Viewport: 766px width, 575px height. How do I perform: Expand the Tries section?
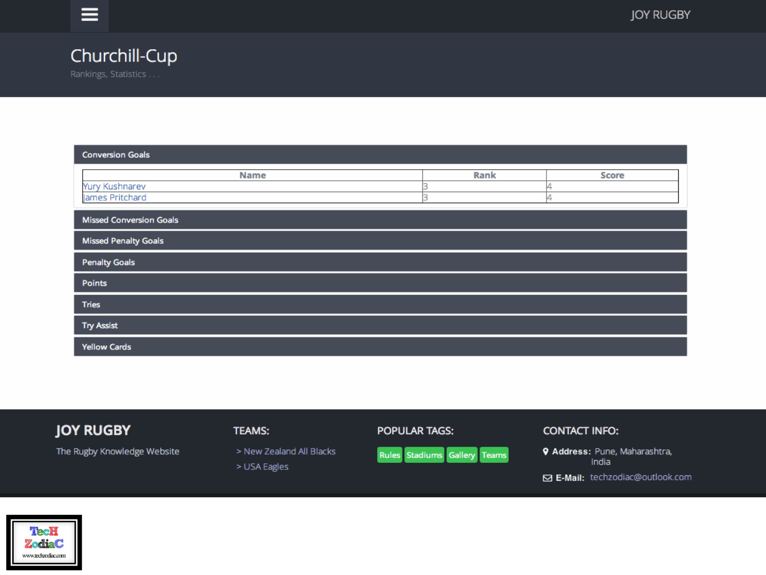pyautogui.click(x=380, y=305)
